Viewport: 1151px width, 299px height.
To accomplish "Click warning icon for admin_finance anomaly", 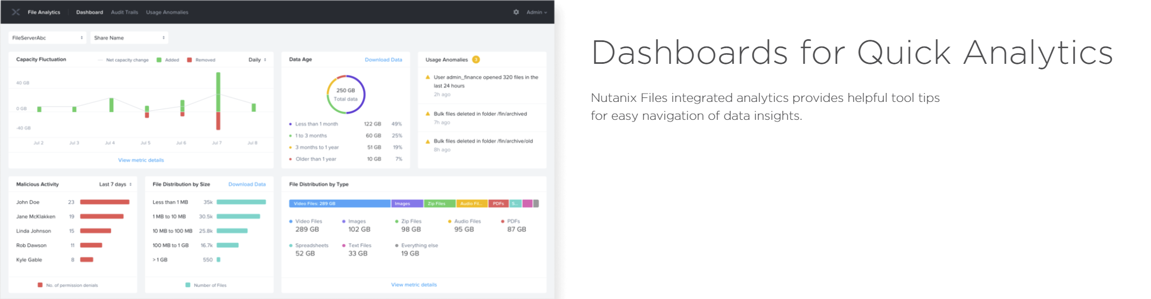I will coord(428,77).
